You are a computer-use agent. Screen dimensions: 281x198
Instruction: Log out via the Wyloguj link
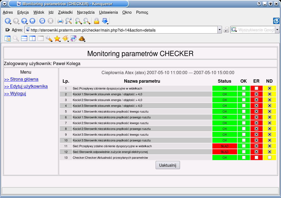tap(15, 94)
